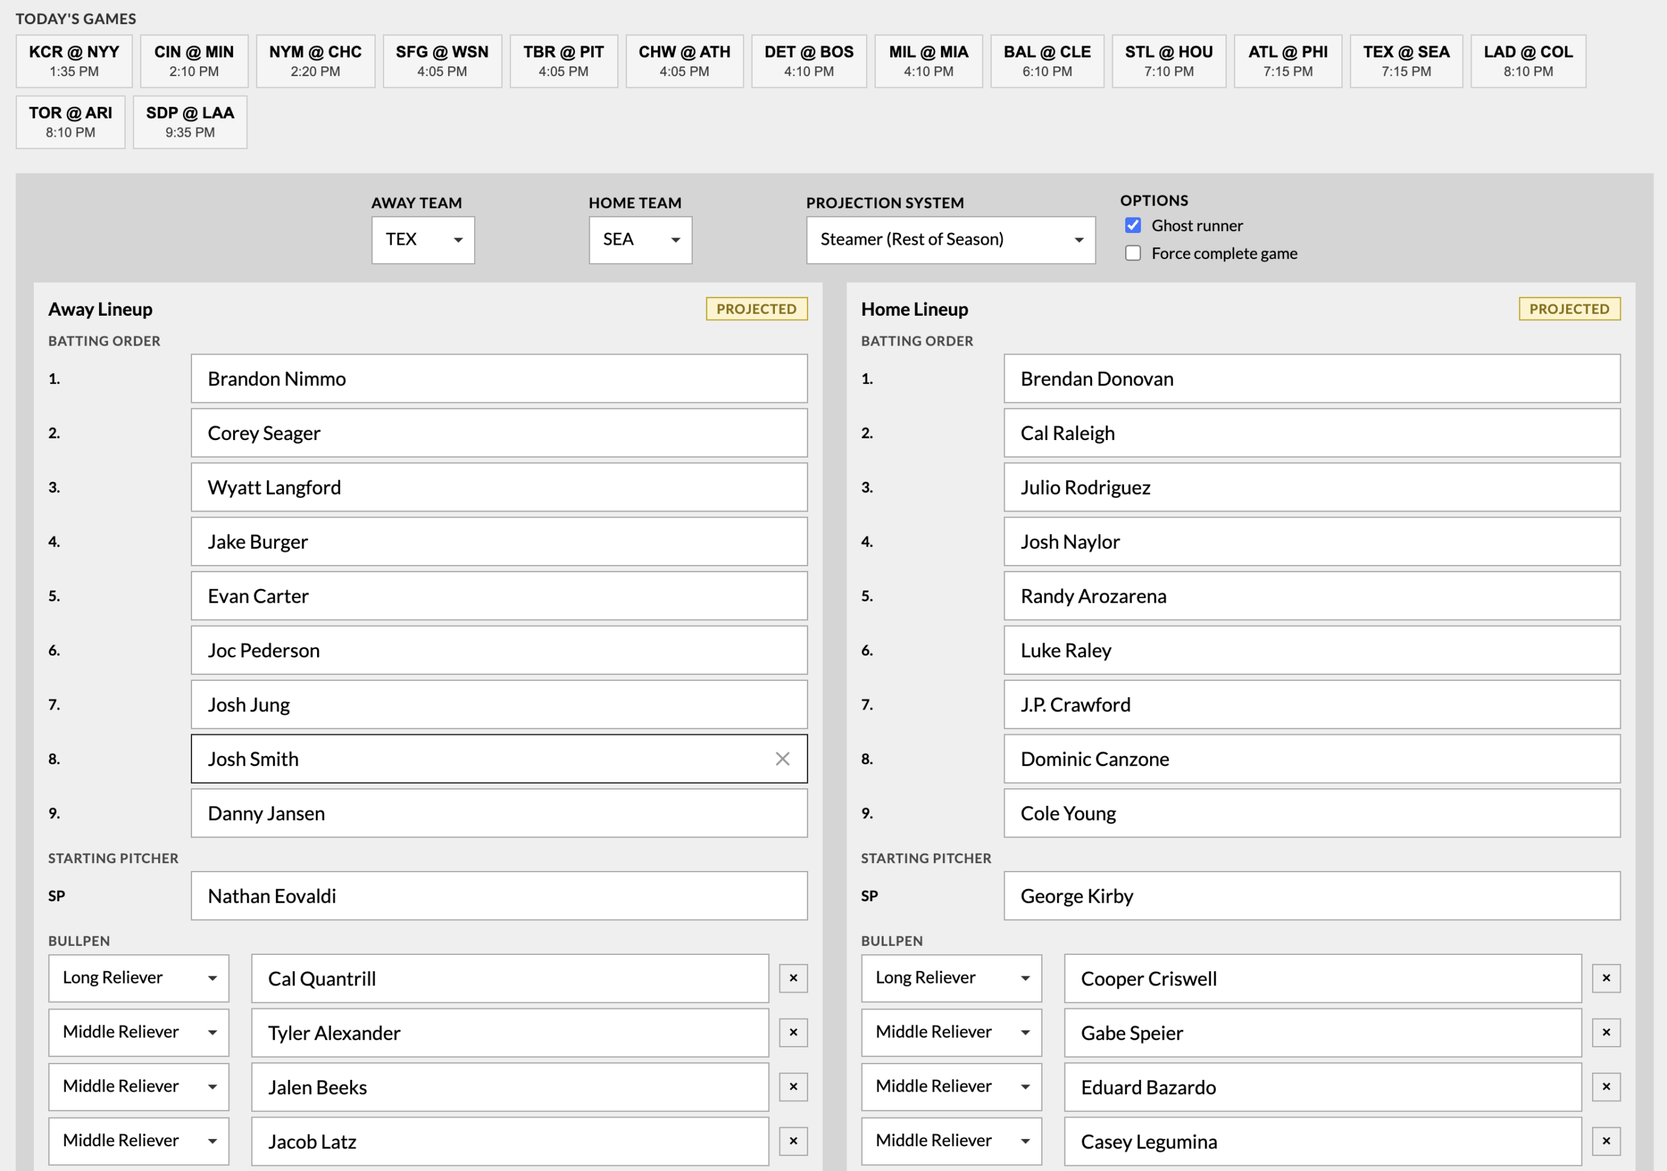Edit the Nathan Eovaldi starting pitcher field

pos(499,896)
